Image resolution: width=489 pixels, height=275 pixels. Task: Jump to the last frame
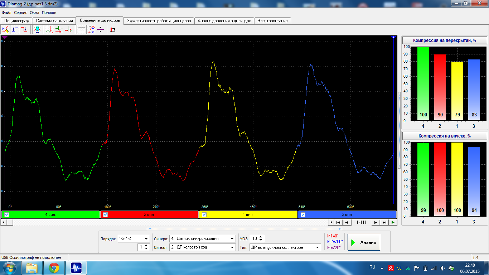pyautogui.click(x=384, y=222)
